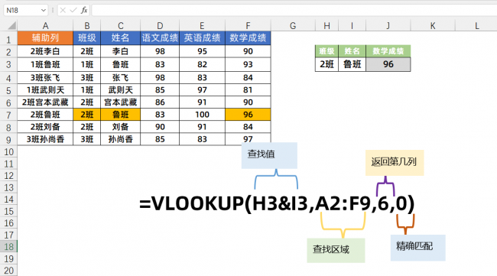
Task: Click the 精确匹配 label box
Action: (x=417, y=248)
